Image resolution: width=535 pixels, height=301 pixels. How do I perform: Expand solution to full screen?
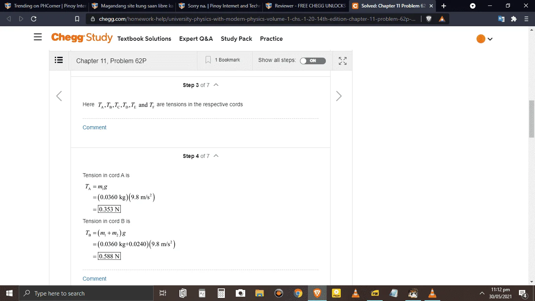pos(343,61)
